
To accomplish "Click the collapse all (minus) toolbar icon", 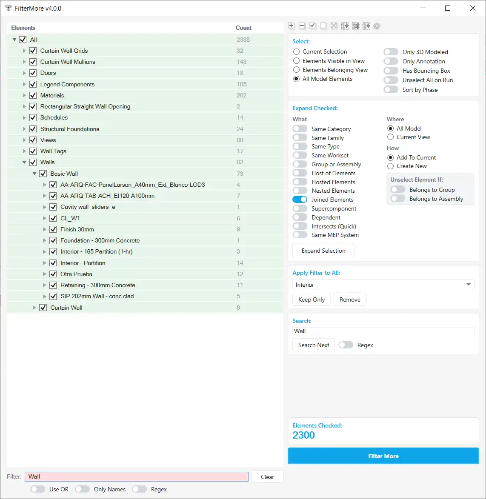I will [x=302, y=26].
